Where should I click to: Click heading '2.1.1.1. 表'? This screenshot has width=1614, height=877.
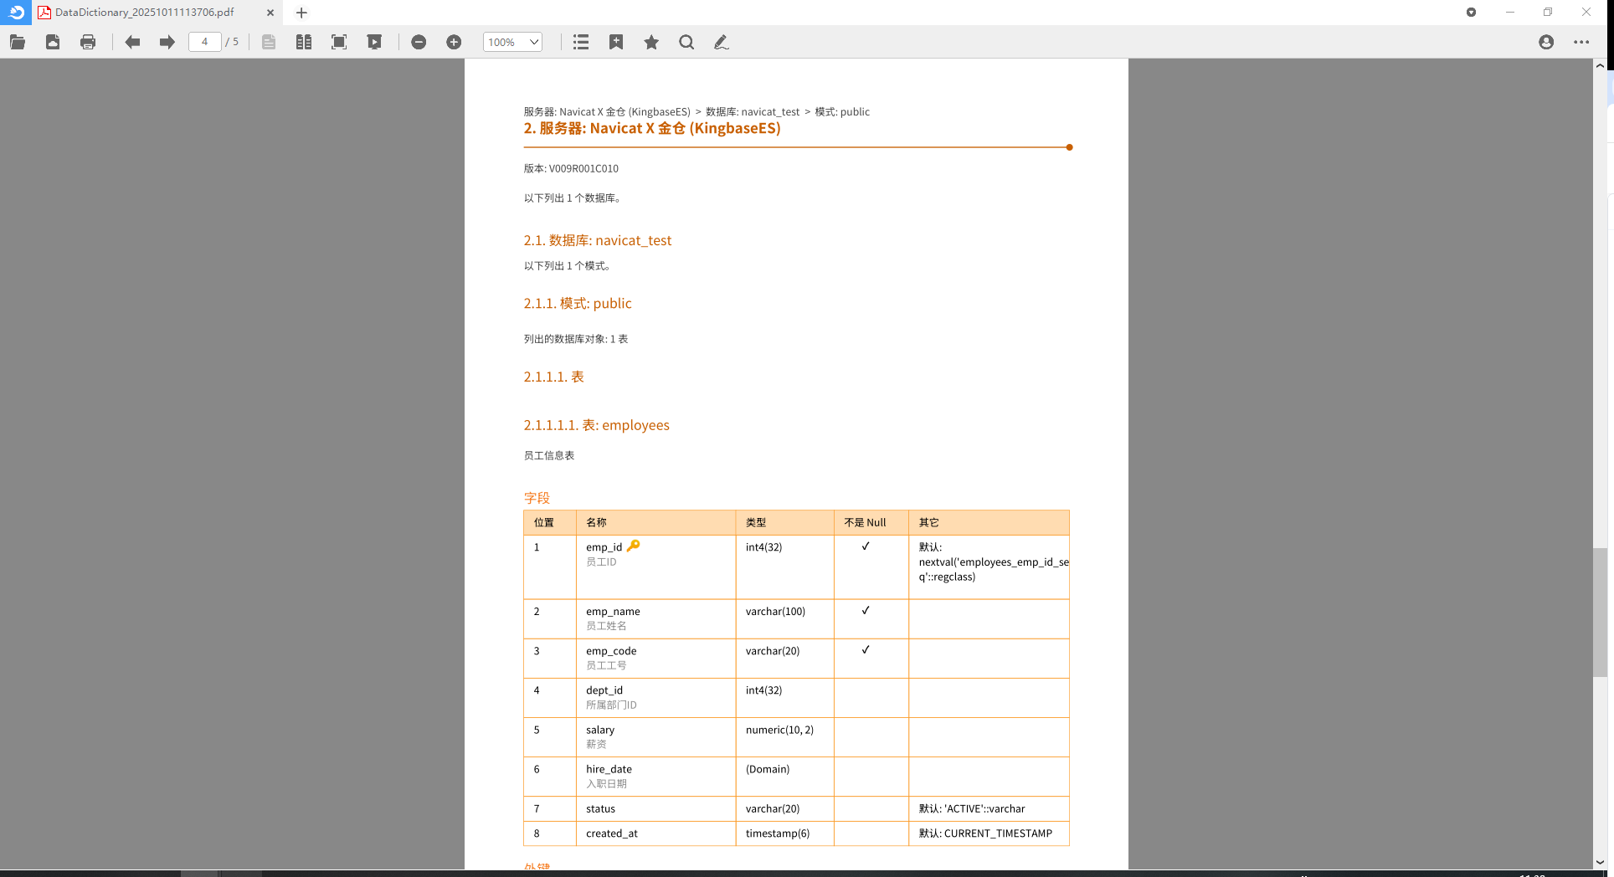pos(554,377)
